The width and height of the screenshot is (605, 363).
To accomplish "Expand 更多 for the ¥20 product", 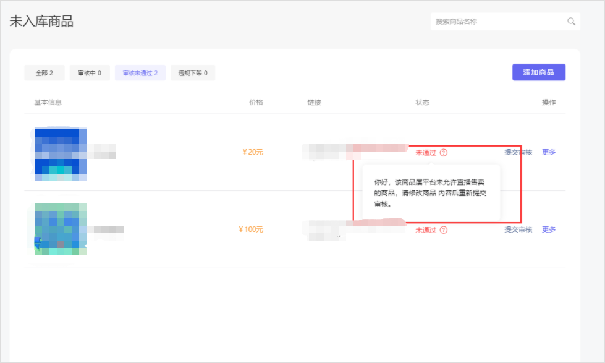I will (549, 152).
